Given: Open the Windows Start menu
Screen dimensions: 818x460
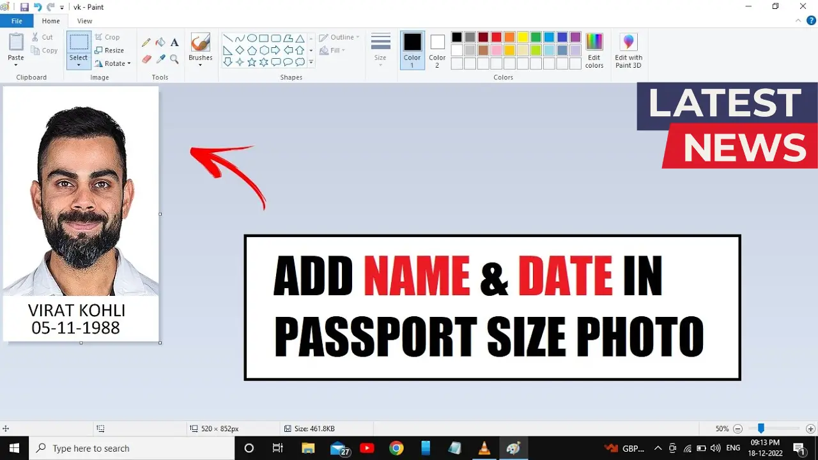Looking at the screenshot, I should [14, 448].
